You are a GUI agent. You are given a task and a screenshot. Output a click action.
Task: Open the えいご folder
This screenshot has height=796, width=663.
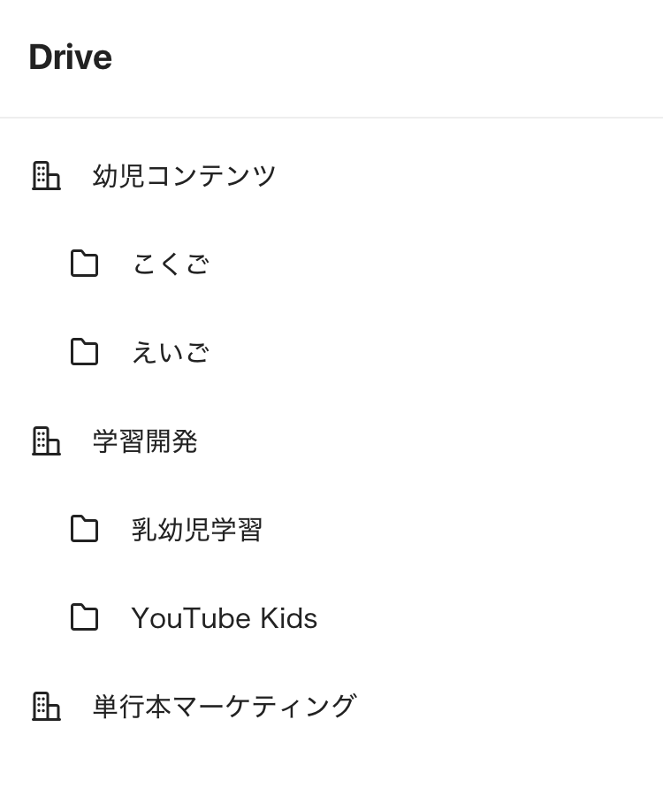click(170, 352)
